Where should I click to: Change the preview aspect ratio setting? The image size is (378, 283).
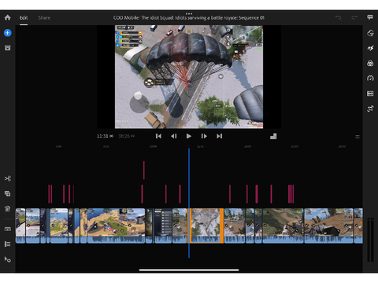point(273,136)
